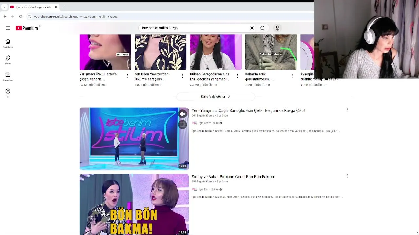419x235 pixels.
Task: Toggle captions on Çağla Sarıoğlu thumbnail
Action: tap(183, 124)
